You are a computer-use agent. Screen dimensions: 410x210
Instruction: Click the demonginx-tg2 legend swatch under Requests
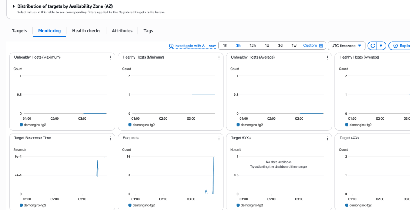pyautogui.click(x=130, y=205)
